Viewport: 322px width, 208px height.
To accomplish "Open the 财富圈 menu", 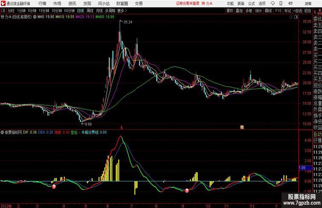I will point(122,3).
